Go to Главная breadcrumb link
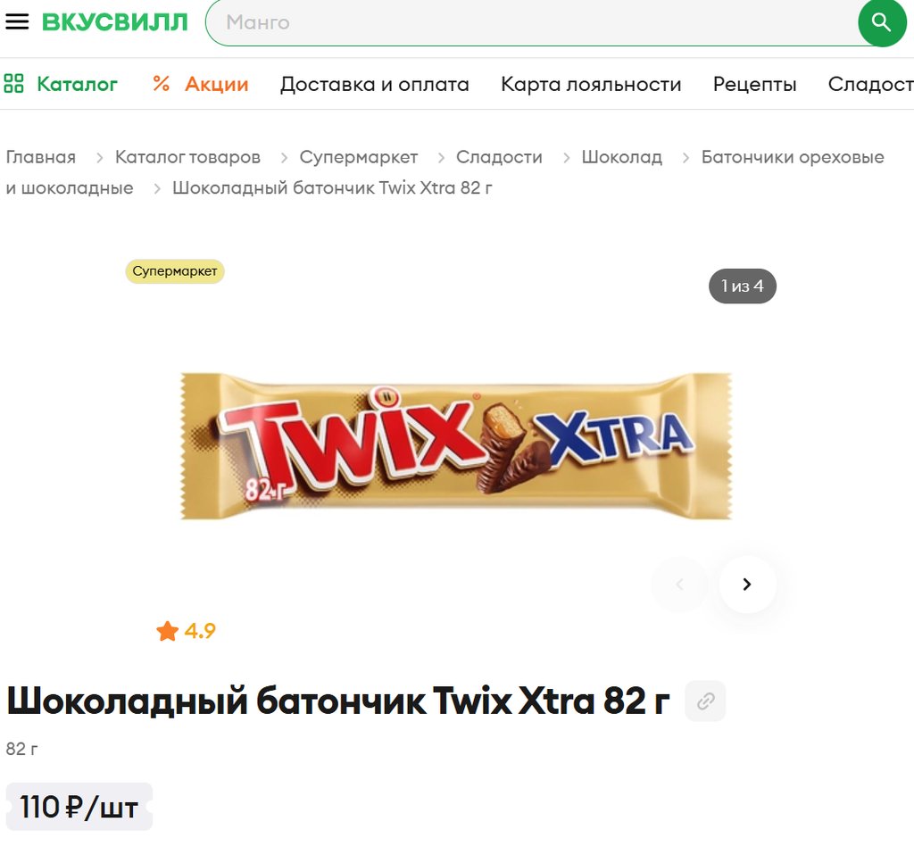 point(41,157)
